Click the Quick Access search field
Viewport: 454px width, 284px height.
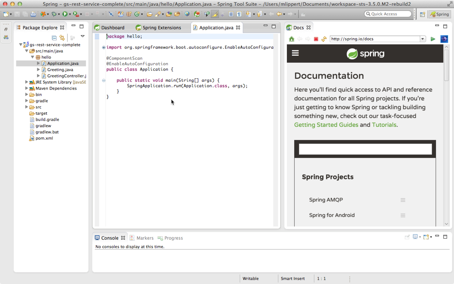click(x=388, y=14)
